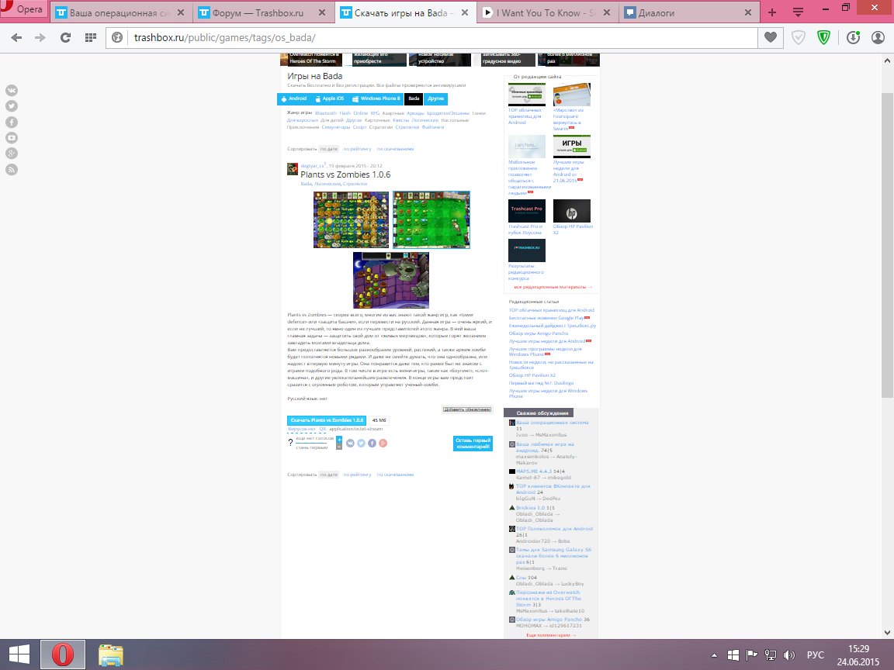Screen dimensions: 894x670
Task: Select the Bada platform tab
Action: (414, 98)
